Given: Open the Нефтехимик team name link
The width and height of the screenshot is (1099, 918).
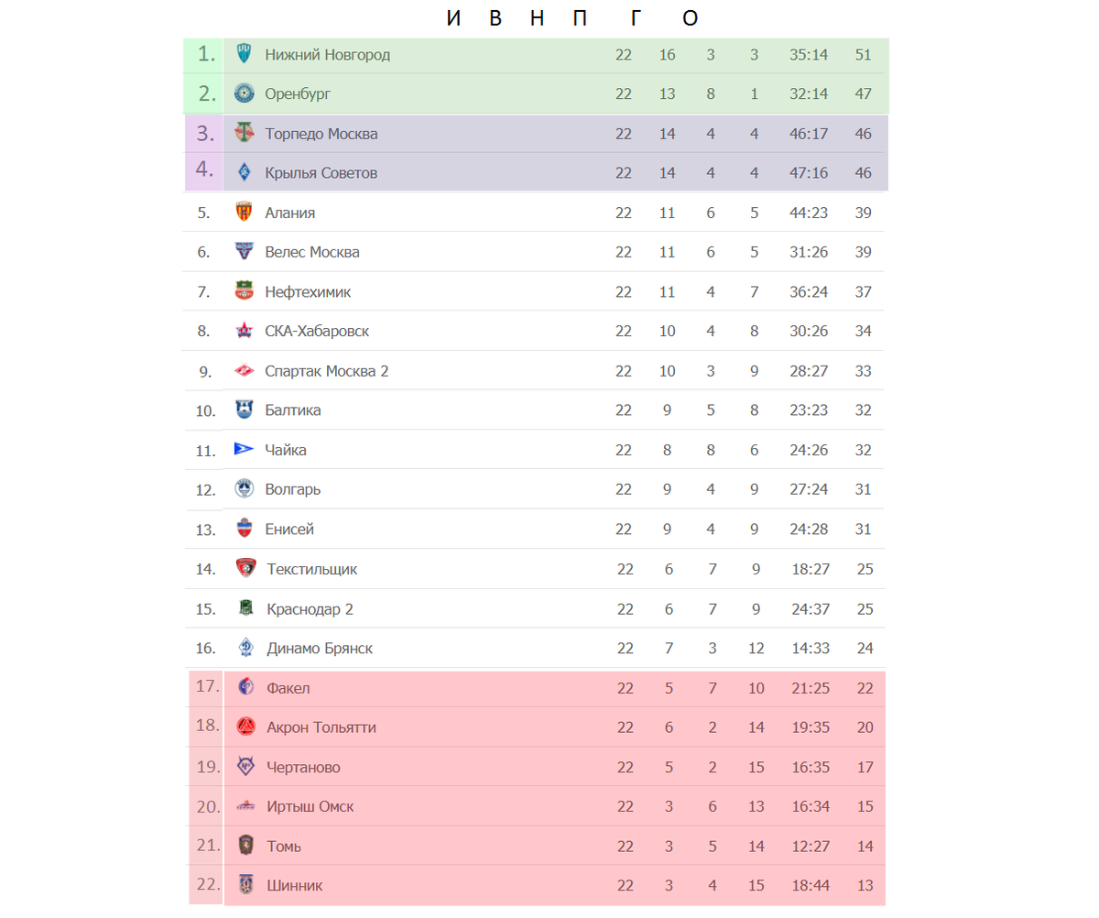Looking at the screenshot, I should coord(308,292).
